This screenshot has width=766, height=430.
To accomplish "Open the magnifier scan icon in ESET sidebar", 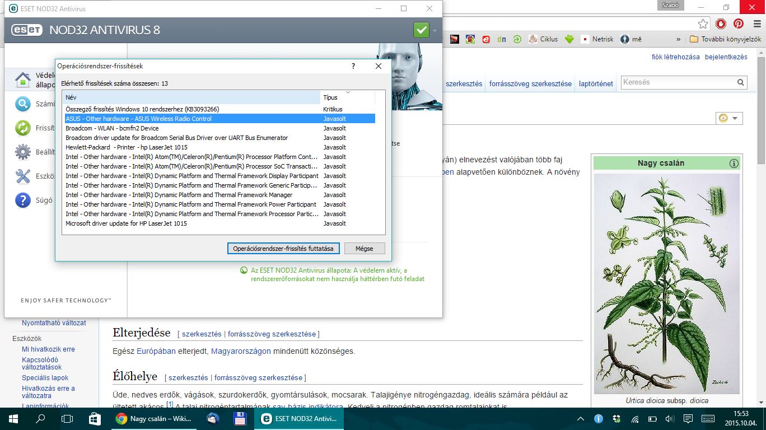I will coord(22,104).
